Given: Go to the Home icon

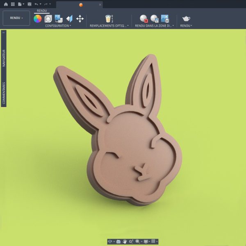Looking at the screenshot, I should point(6,4).
